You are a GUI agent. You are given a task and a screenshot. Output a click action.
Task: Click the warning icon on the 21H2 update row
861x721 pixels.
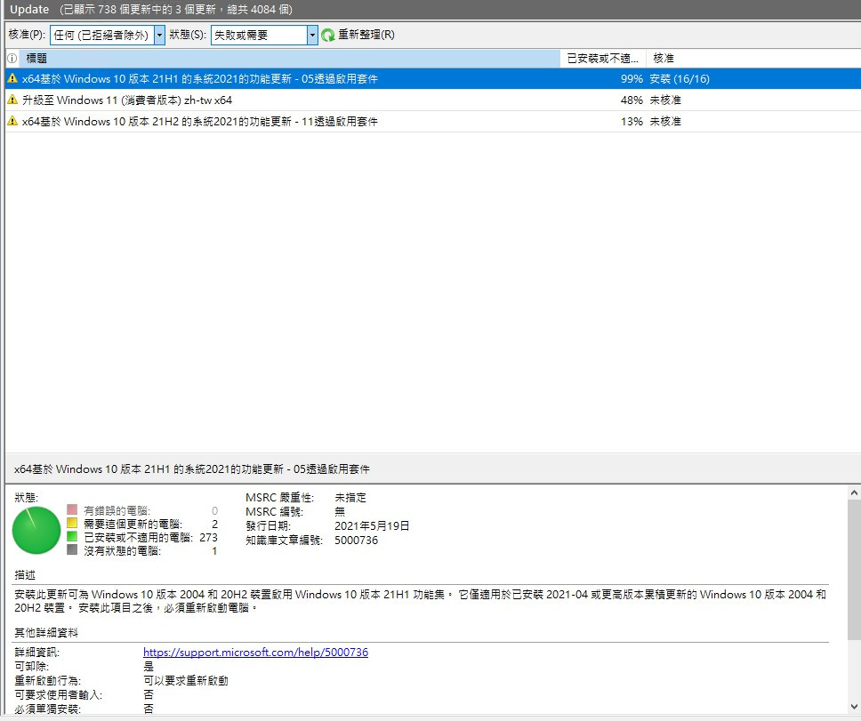click(12, 121)
